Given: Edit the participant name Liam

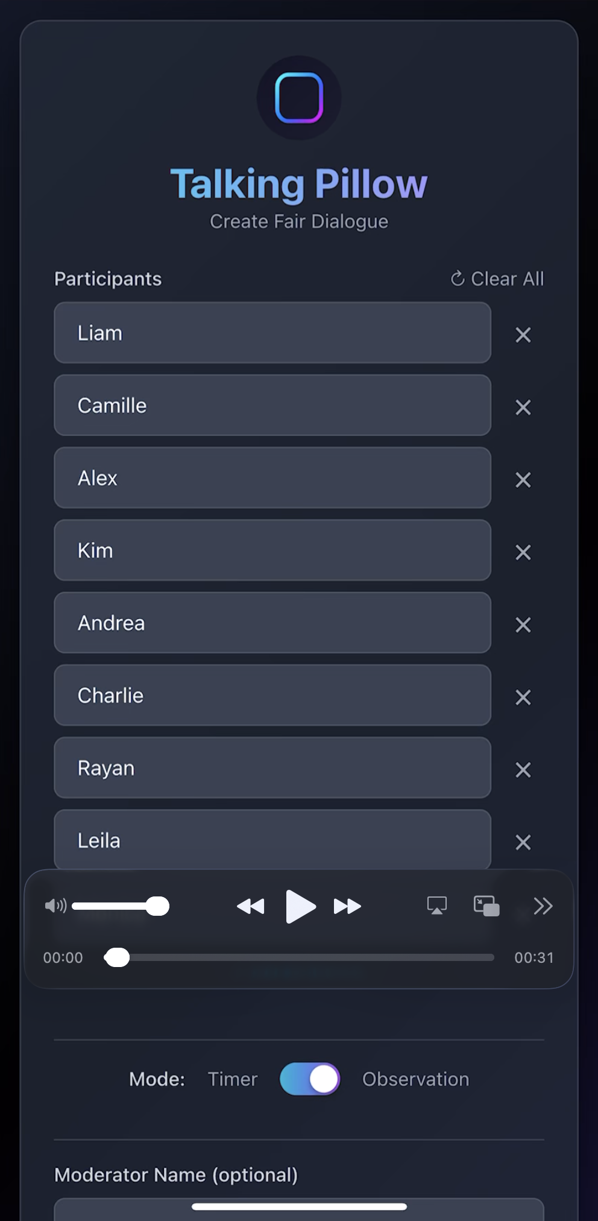Looking at the screenshot, I should coord(272,332).
